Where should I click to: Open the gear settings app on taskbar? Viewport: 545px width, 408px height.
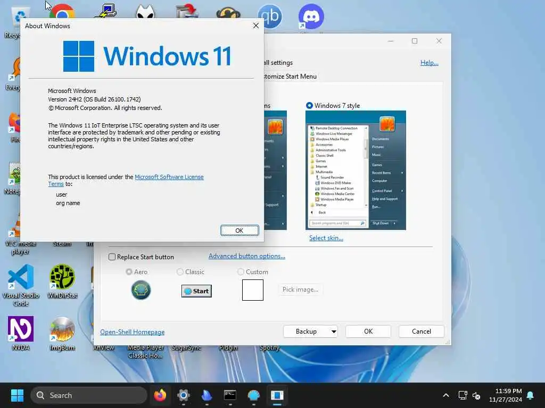[x=184, y=395]
